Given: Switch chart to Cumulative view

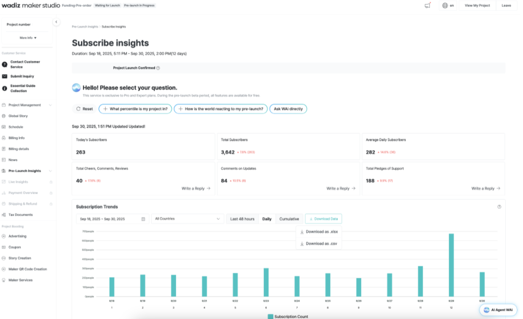Looking at the screenshot, I should pyautogui.click(x=289, y=219).
